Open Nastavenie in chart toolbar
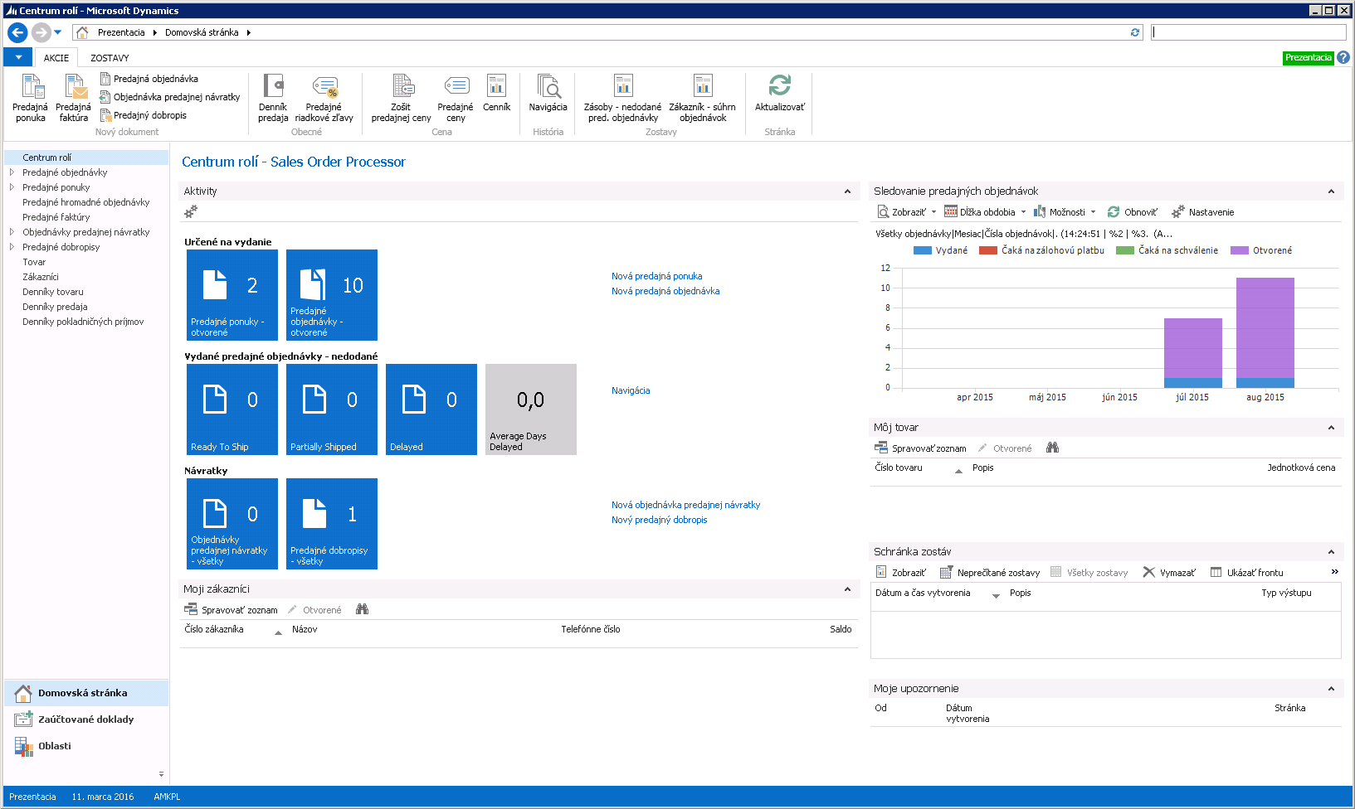 [x=1202, y=212]
